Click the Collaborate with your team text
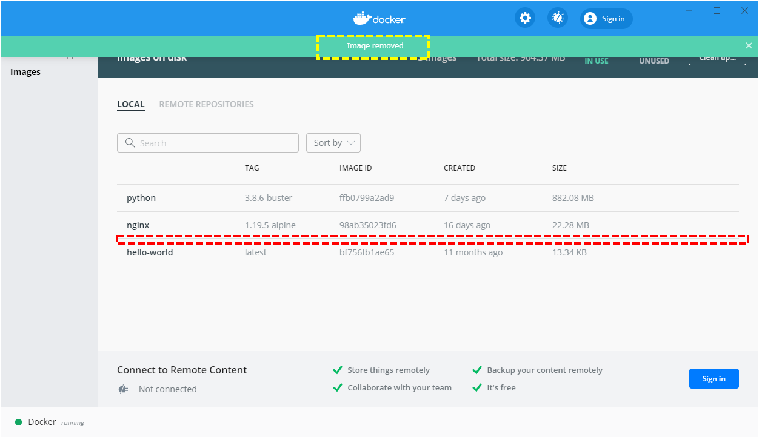Viewport: 759px width, 437px height. pos(400,387)
